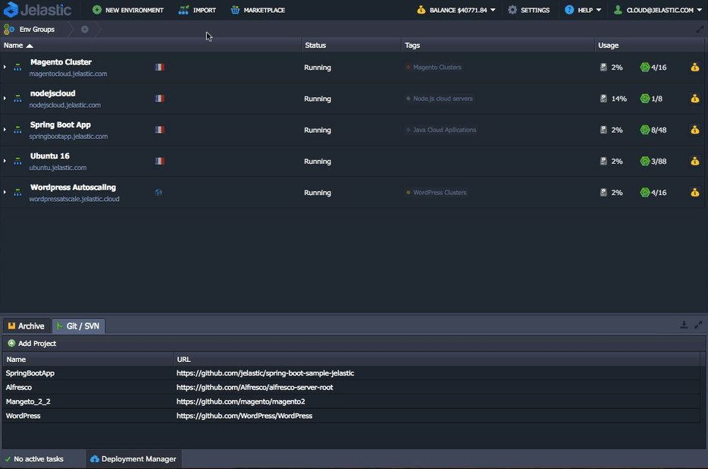
Task: Expand the nodejscloud environment
Action: (5, 99)
